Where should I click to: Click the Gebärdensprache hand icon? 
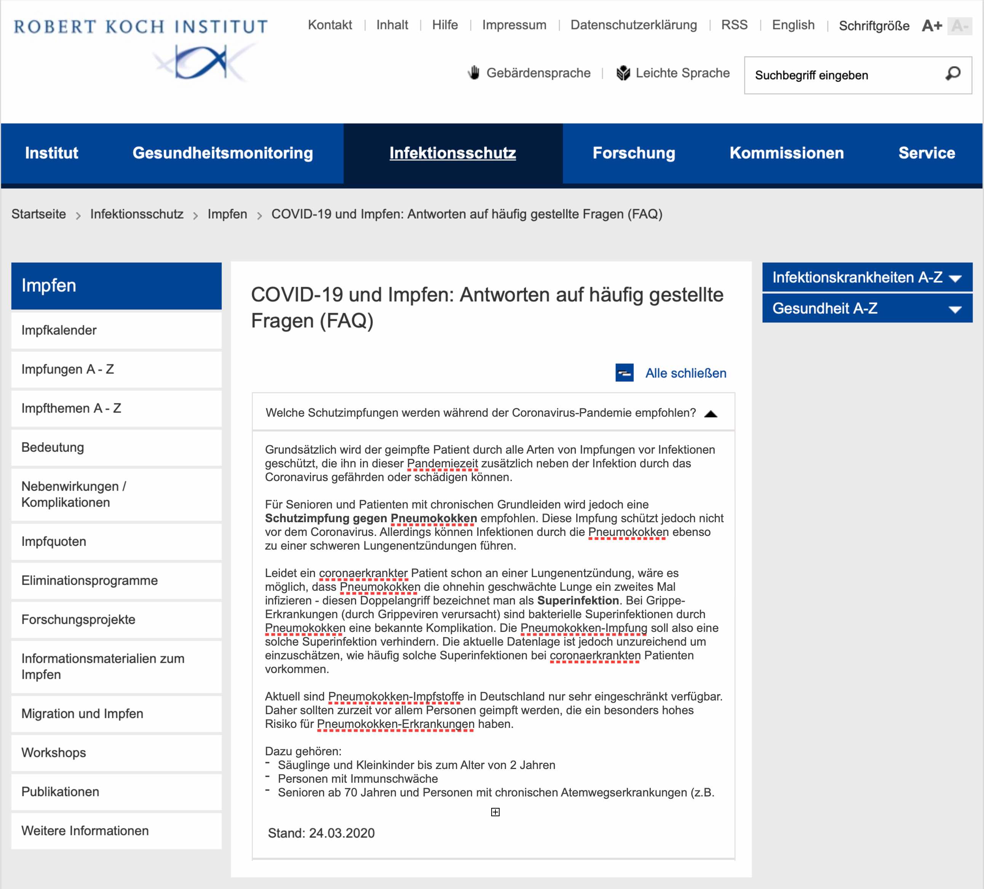pyautogui.click(x=473, y=73)
